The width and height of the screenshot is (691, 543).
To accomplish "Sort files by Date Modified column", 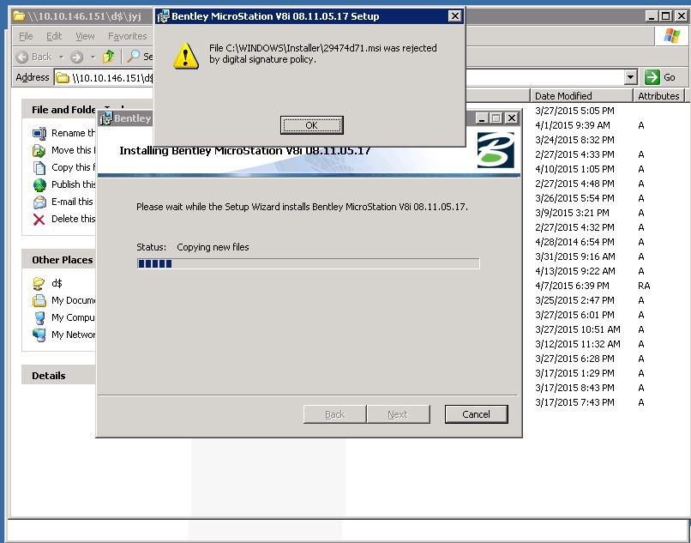I will (x=580, y=96).
